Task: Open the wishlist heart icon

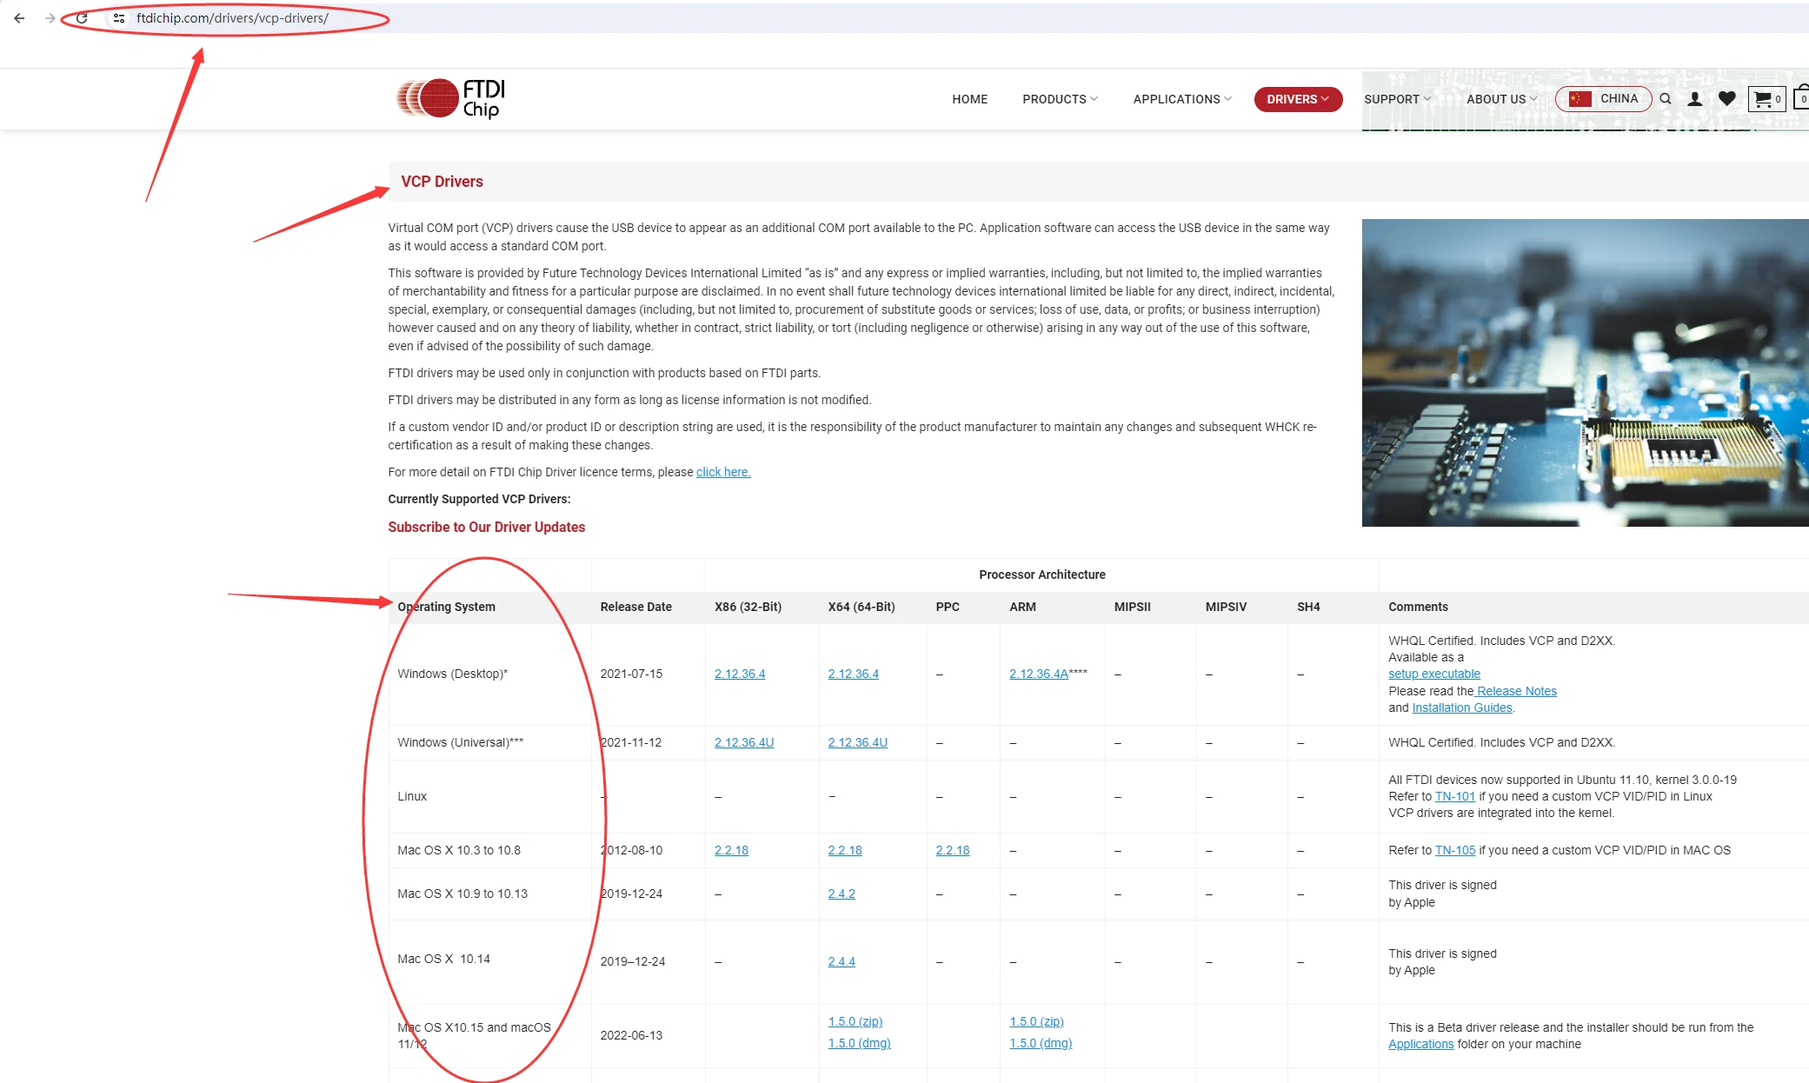Action: [1726, 99]
